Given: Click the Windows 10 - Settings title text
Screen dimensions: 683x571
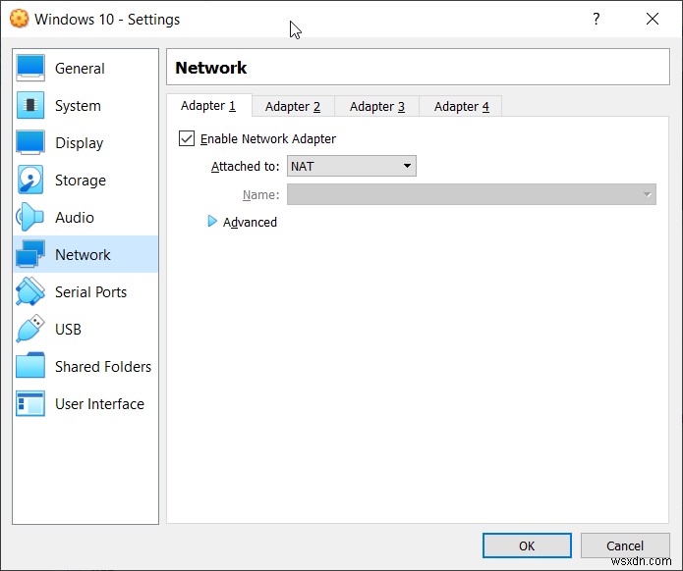Looking at the screenshot, I should [x=107, y=20].
